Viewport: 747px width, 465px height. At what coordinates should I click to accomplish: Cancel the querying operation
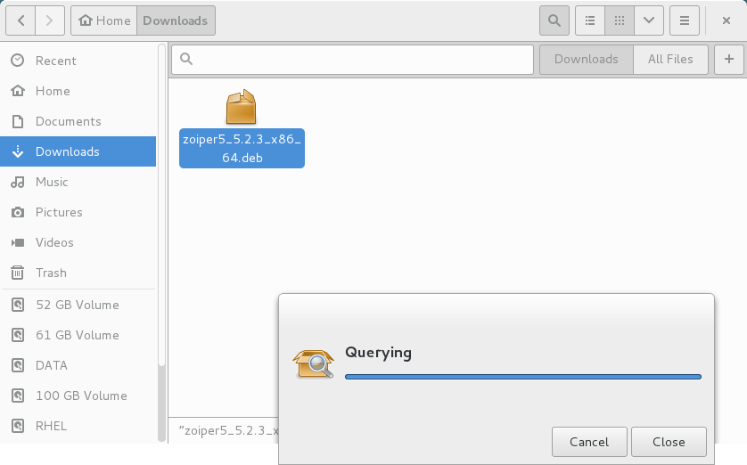pyautogui.click(x=588, y=442)
